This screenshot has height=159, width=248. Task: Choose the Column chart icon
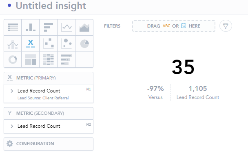point(31,27)
